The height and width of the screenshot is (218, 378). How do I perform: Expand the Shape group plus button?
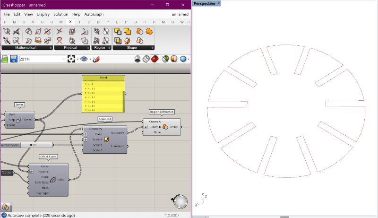pyautogui.click(x=152, y=48)
